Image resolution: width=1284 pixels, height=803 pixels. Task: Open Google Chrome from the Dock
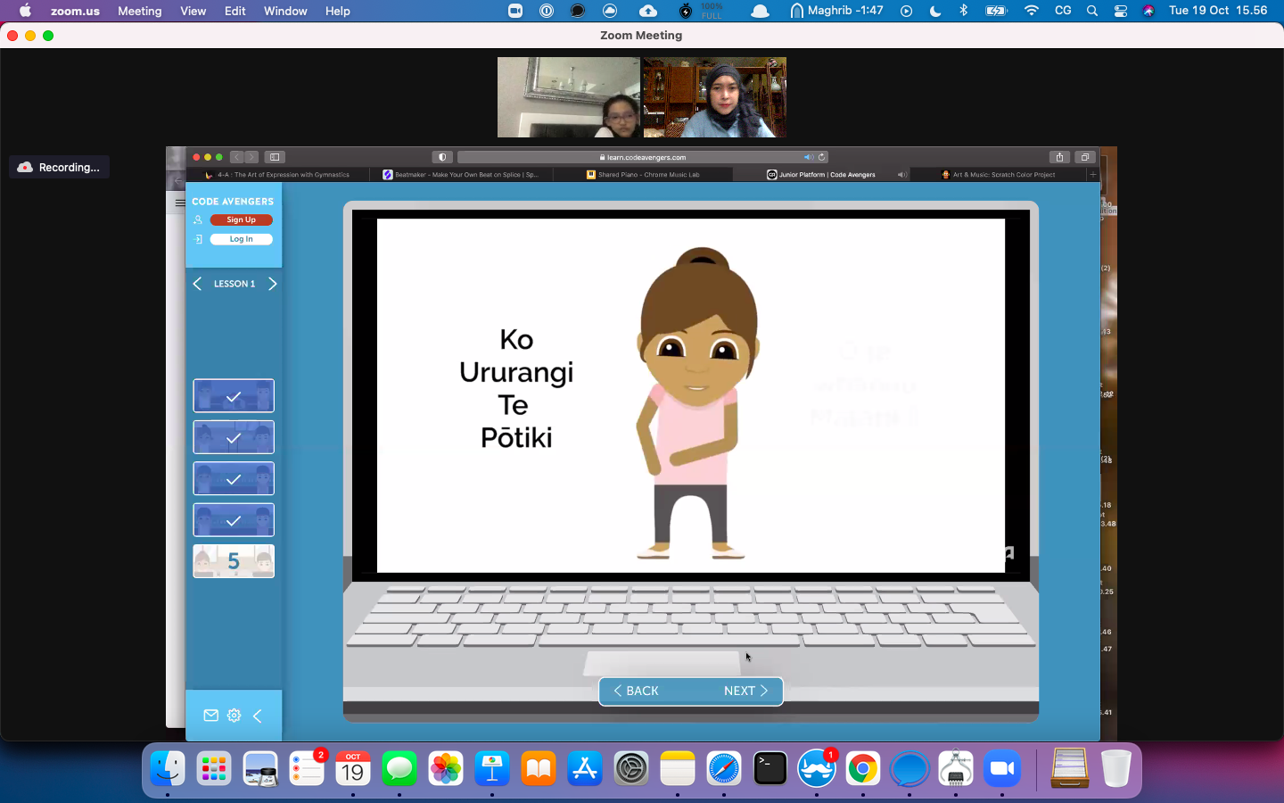[x=863, y=768]
